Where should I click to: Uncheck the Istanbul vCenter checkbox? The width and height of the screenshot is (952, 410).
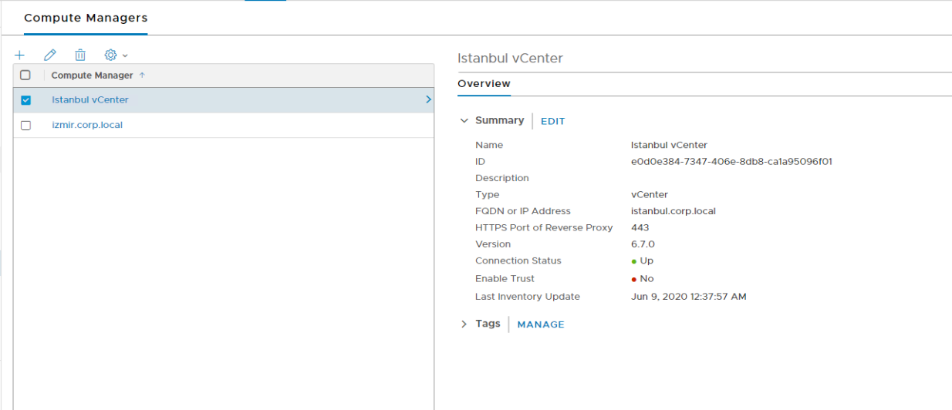pyautogui.click(x=25, y=100)
